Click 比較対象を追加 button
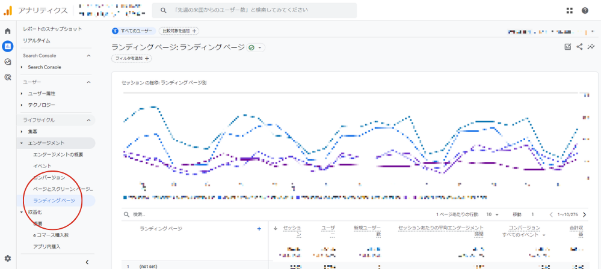This screenshot has width=601, height=269. (179, 31)
